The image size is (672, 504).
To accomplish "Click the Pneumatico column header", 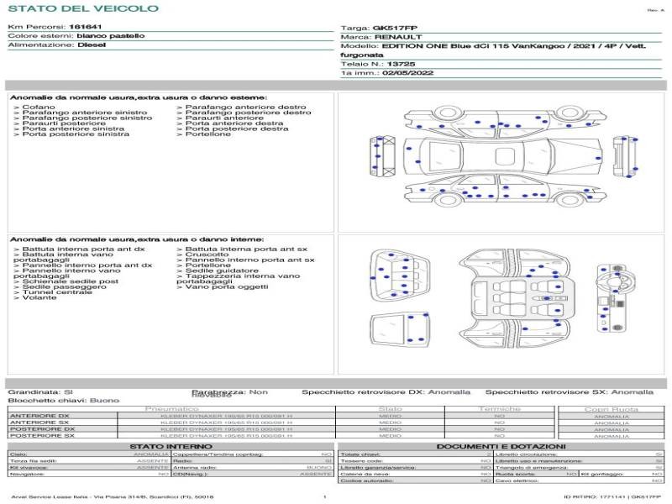I will (172, 409).
